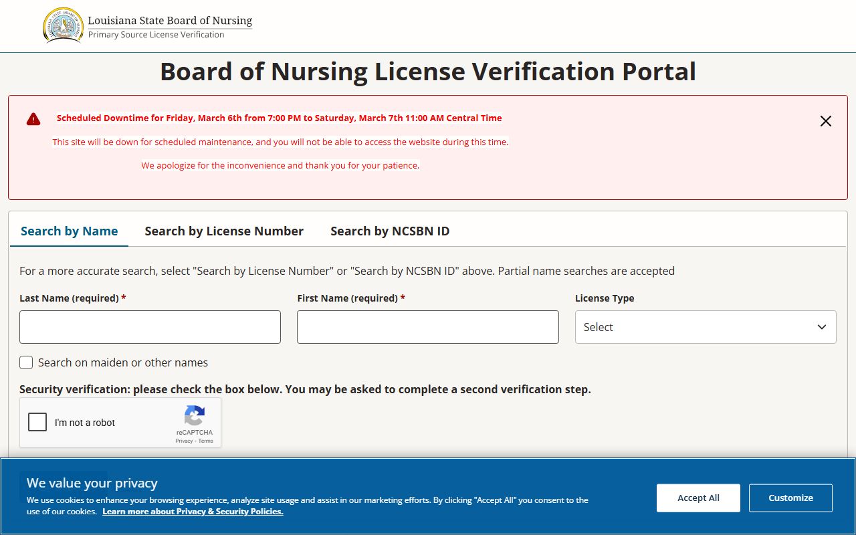Image resolution: width=856 pixels, height=535 pixels.
Task: Click the "We value your privacy" heading
Action: [x=92, y=483]
